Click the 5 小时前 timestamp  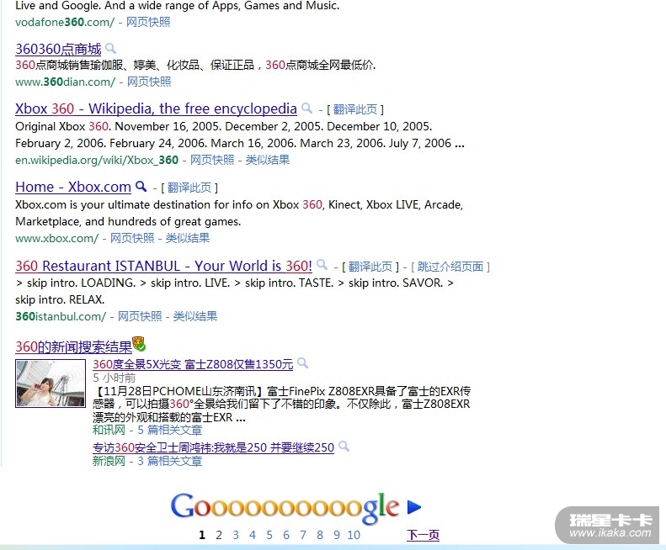coord(115,378)
